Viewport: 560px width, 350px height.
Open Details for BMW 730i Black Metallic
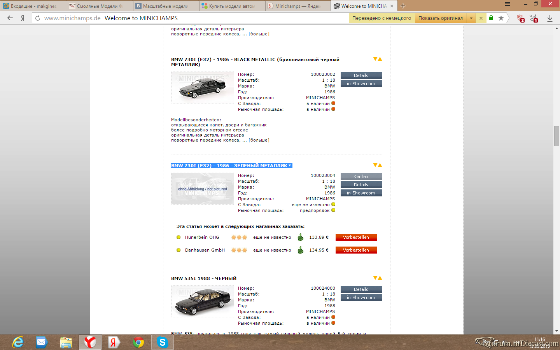coord(361,75)
